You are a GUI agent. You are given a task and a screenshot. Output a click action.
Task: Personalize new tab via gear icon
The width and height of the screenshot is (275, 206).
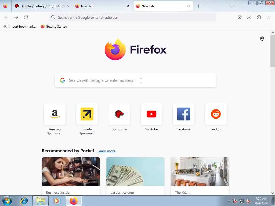tap(262, 39)
